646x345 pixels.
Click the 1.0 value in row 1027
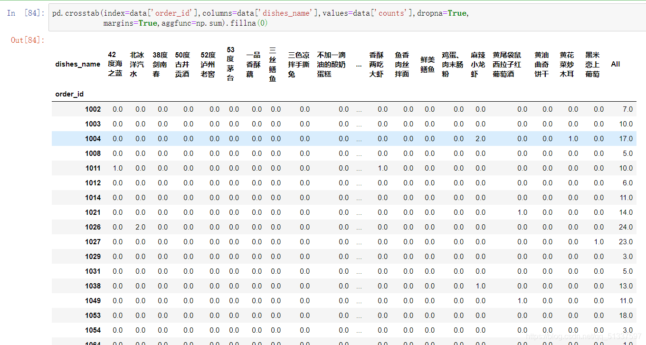tap(599, 242)
